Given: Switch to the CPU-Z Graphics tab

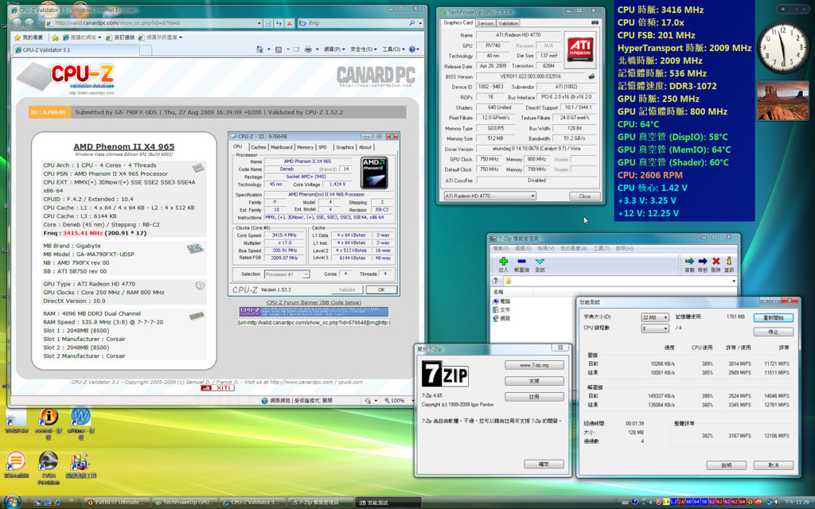Looking at the screenshot, I should pyautogui.click(x=345, y=147).
